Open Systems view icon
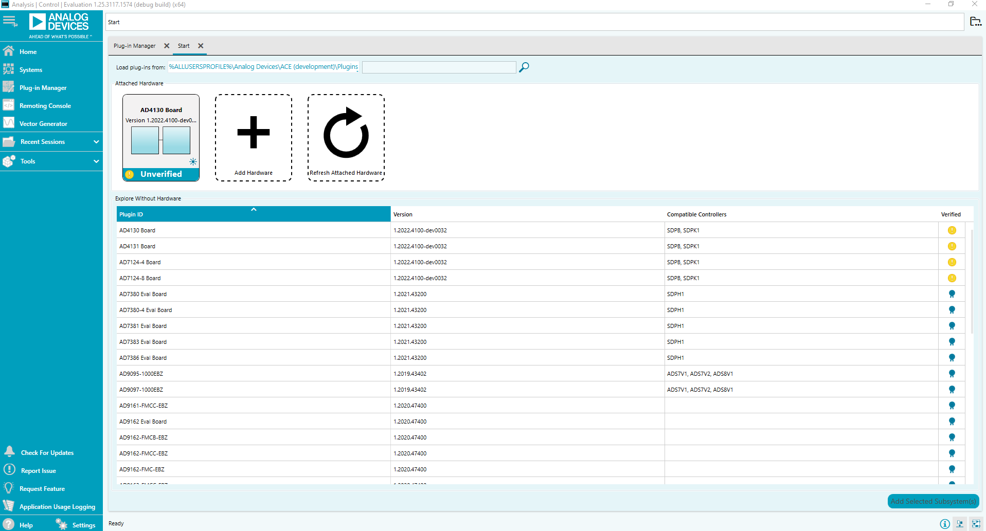The image size is (986, 531). pos(9,69)
